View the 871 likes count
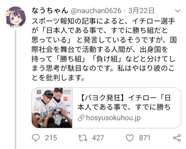186x149 pixels. click(145, 138)
